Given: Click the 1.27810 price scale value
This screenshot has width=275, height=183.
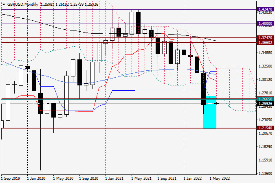Looking at the screenshot, I should [x=266, y=93].
